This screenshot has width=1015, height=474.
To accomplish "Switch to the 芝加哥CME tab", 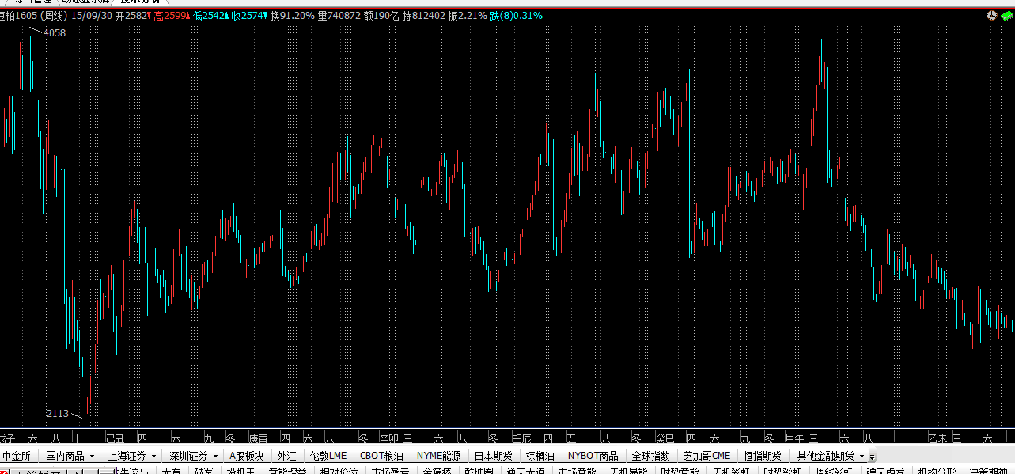I will [706, 456].
